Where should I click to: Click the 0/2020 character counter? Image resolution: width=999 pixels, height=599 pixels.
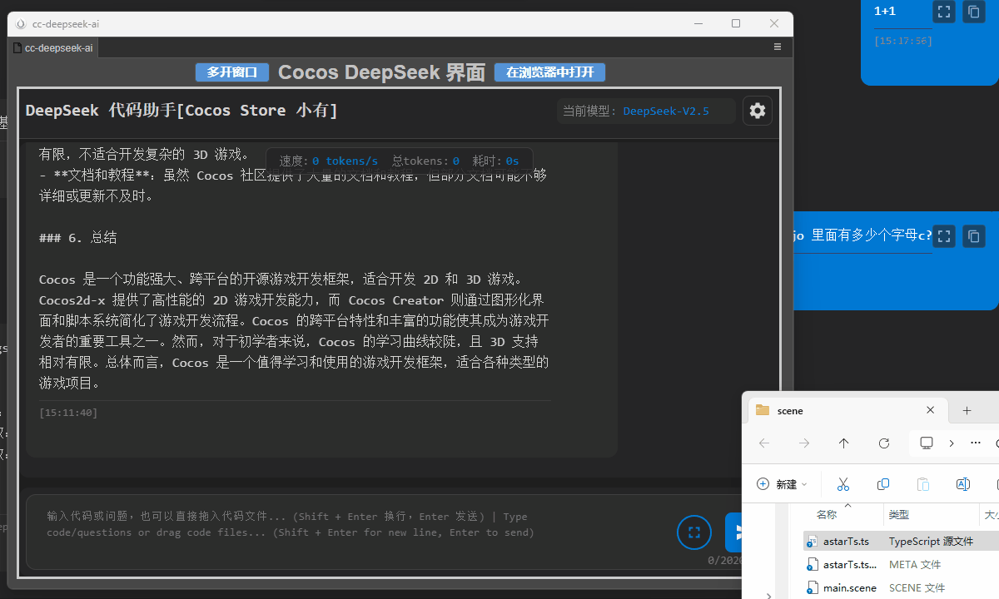[x=724, y=561]
